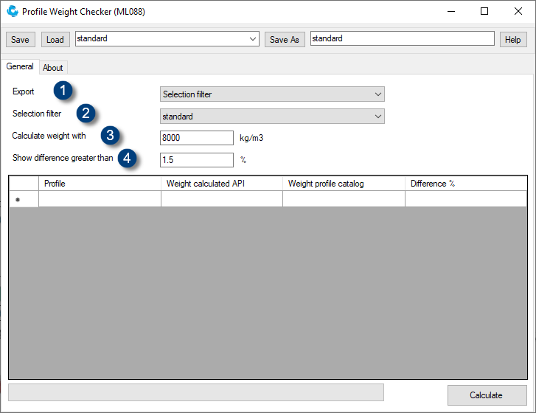The height and width of the screenshot is (413, 536).
Task: Run Calculate at the bottom right
Action: click(x=487, y=395)
